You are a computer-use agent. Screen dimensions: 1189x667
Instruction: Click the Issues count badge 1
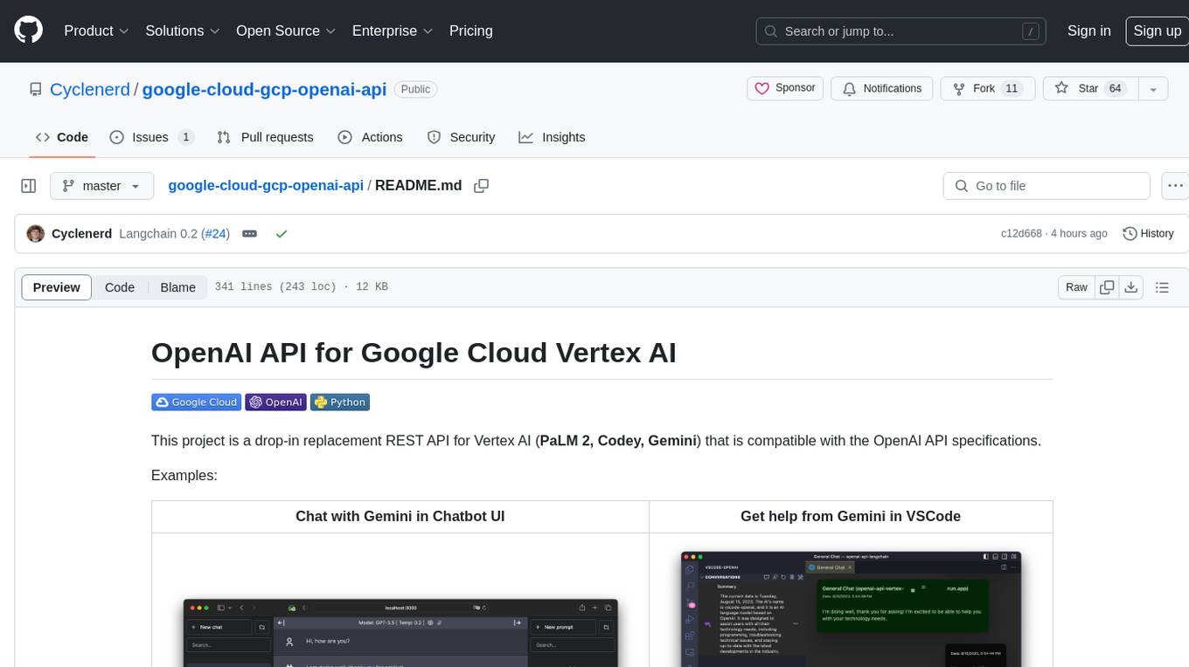[x=185, y=137]
